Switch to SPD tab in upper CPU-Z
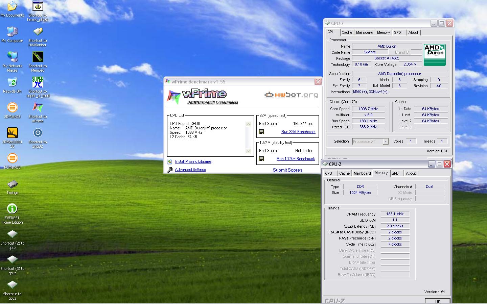 click(x=398, y=32)
